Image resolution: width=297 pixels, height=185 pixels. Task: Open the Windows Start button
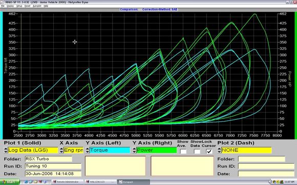point(10,182)
